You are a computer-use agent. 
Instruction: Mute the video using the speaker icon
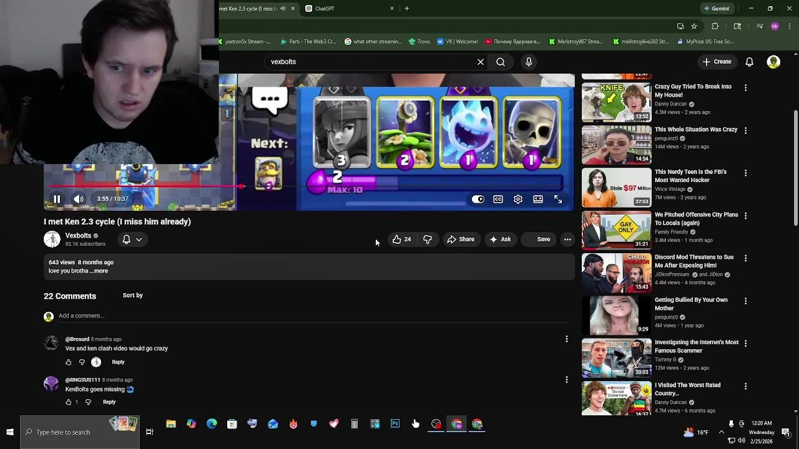point(79,199)
